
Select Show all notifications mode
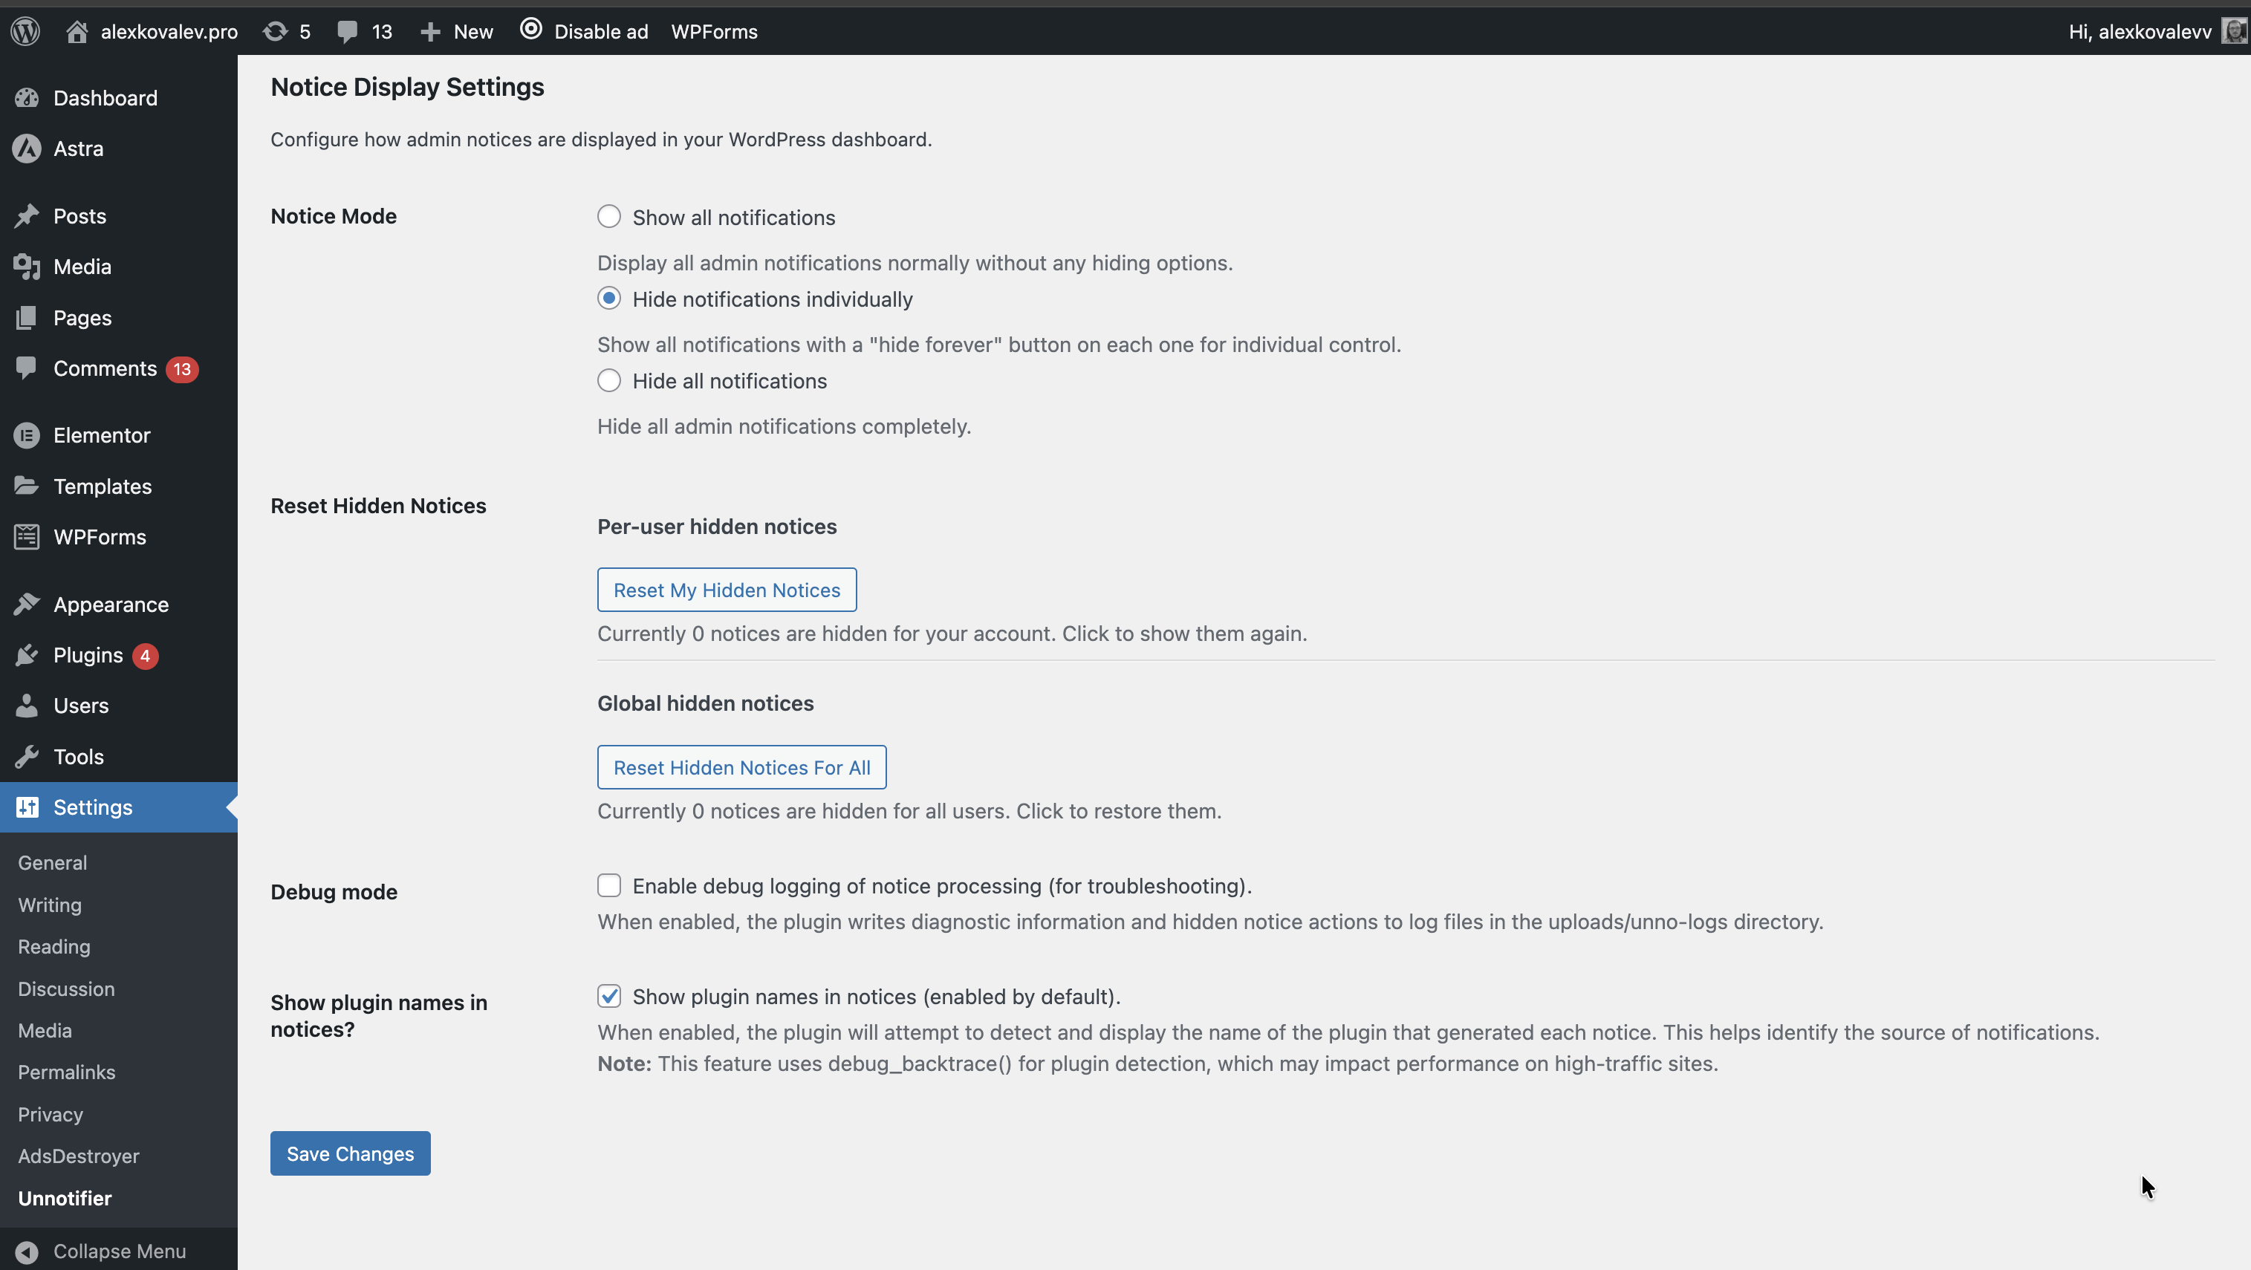[x=609, y=215]
